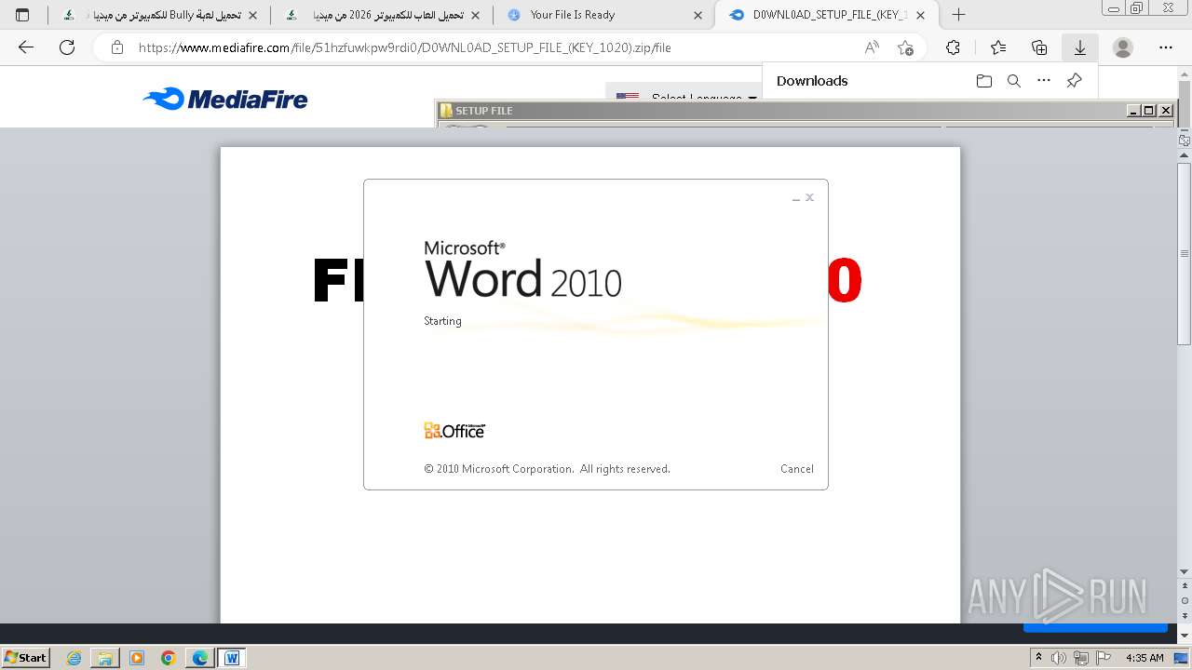Screen dimensions: 1192x670
Task: Open the downloads folder from Downloads panel
Action: [984, 81]
